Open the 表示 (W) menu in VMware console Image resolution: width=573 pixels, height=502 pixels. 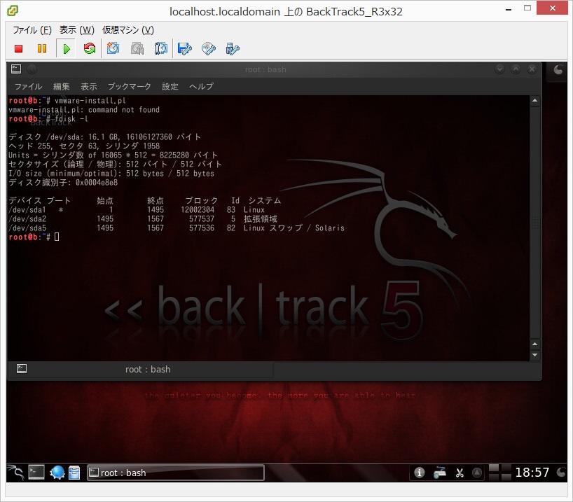coord(77,30)
